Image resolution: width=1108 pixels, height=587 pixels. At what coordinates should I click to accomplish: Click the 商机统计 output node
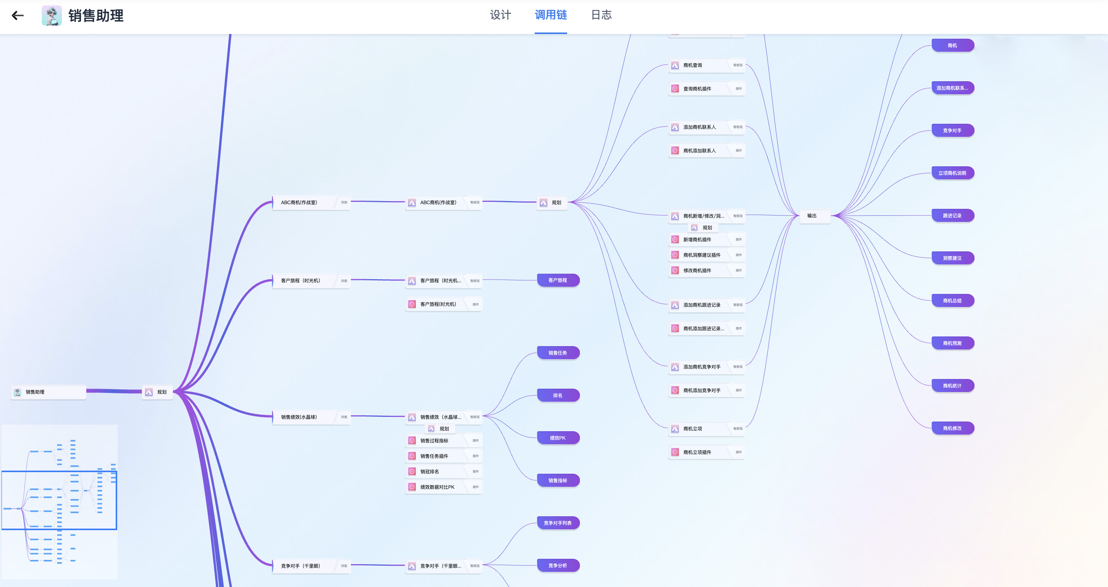click(x=953, y=386)
